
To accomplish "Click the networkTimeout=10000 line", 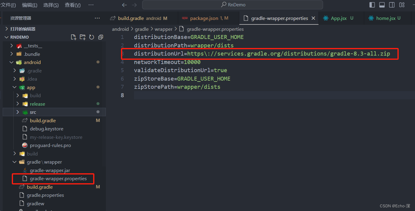I will [x=167, y=62].
